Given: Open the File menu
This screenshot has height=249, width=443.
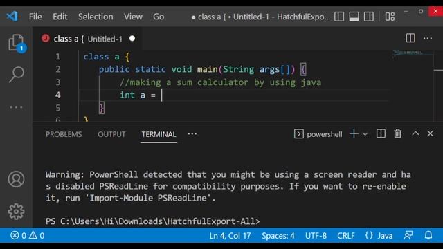Looking at the screenshot, I should click(x=35, y=17).
